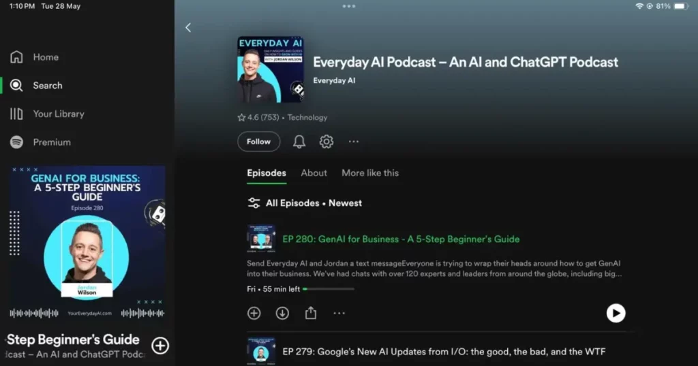Viewport: 698px width, 366px height.
Task: Open Search in the sidebar
Action: coord(37,85)
